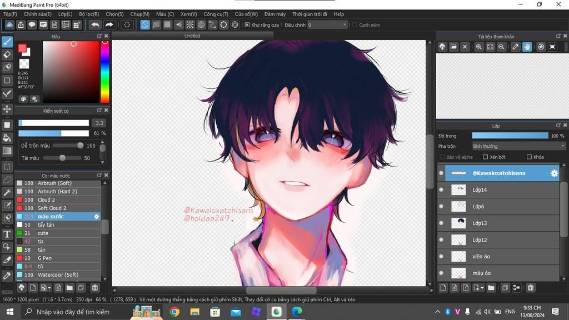
Task: Select the Move tool (four arrows)
Action: point(7,109)
